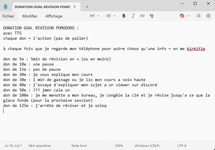This screenshot has height=150, width=215.
Task: Click the UTF-8 encoding status entry
Action: coord(182,146)
